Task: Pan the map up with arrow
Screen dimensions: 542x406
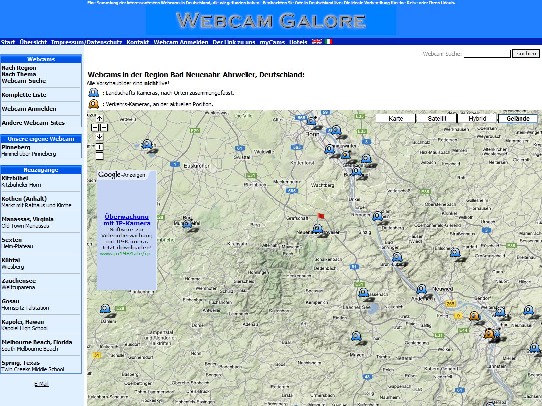Action: (x=99, y=119)
